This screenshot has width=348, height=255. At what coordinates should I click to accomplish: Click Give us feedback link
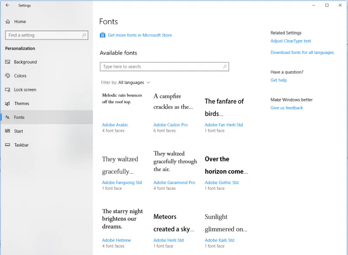pyautogui.click(x=287, y=108)
